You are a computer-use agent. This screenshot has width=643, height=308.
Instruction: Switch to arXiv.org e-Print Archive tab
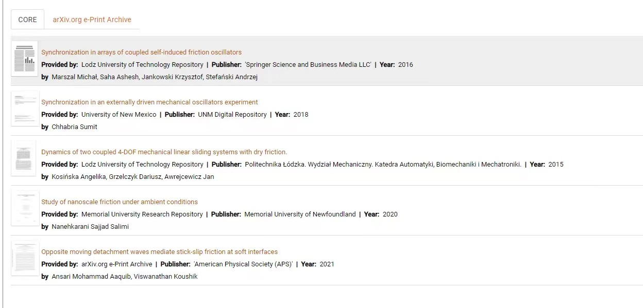92,20
